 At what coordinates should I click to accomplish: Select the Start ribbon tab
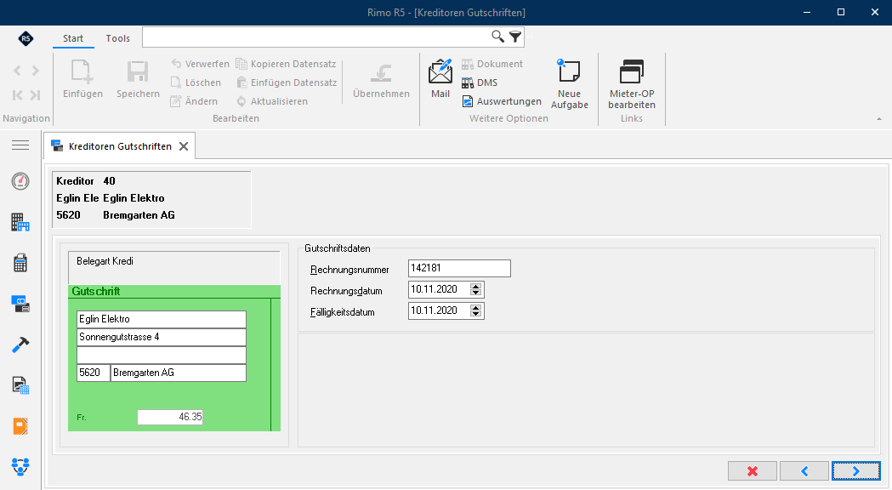73,38
